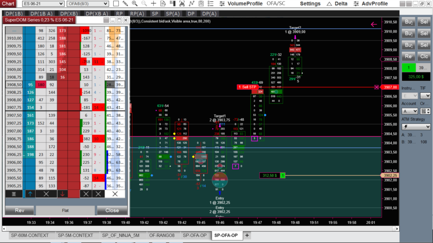Click the red down arrow in SuperDOM
The width and height of the screenshot is (433, 243).
click(63, 194)
